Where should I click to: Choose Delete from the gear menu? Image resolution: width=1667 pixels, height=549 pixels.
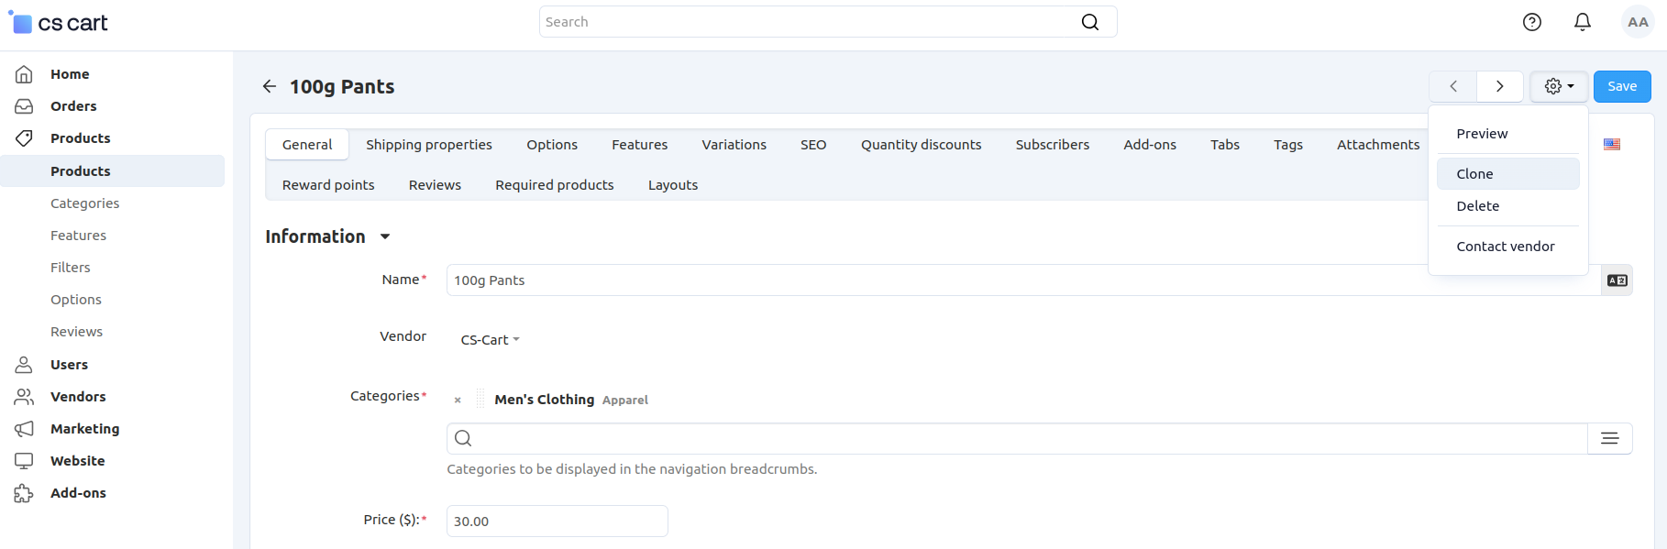pos(1508,206)
